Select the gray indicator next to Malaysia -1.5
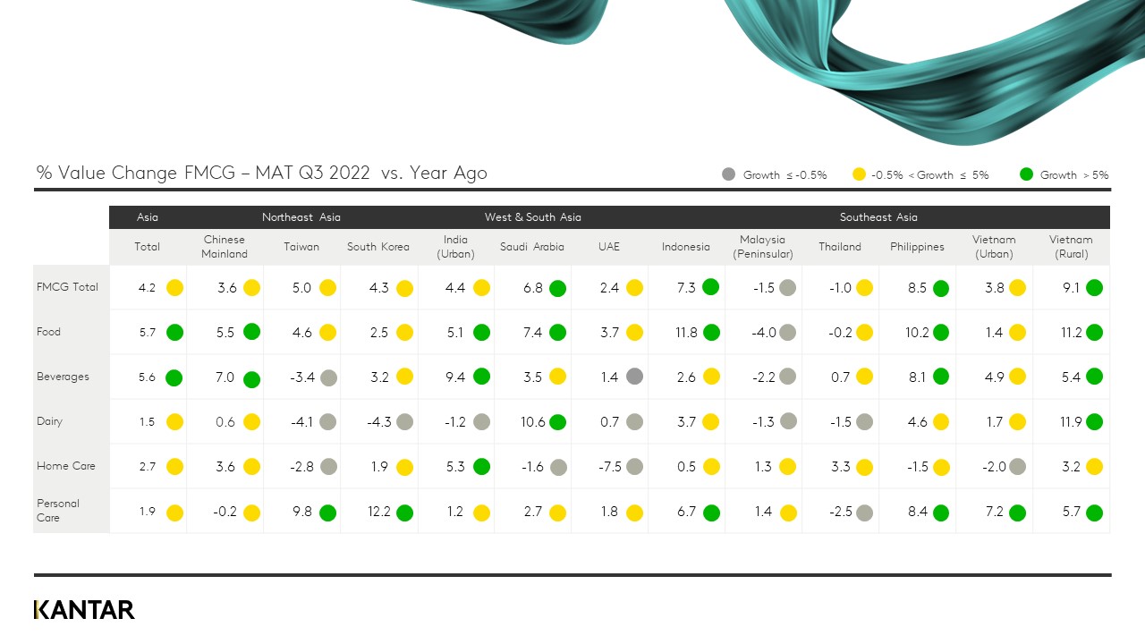This screenshot has height=644, width=1145. 788,288
